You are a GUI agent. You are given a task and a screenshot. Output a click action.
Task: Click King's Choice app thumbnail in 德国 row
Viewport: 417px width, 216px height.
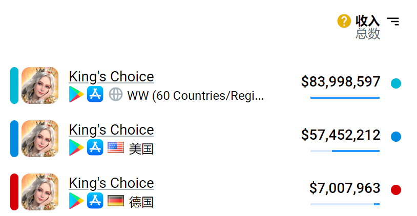40,192
